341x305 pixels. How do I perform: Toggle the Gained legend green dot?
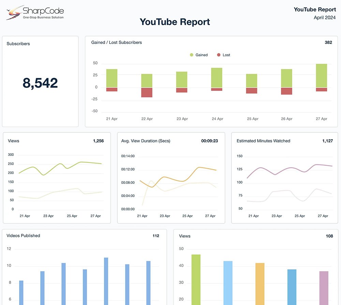(x=192, y=55)
